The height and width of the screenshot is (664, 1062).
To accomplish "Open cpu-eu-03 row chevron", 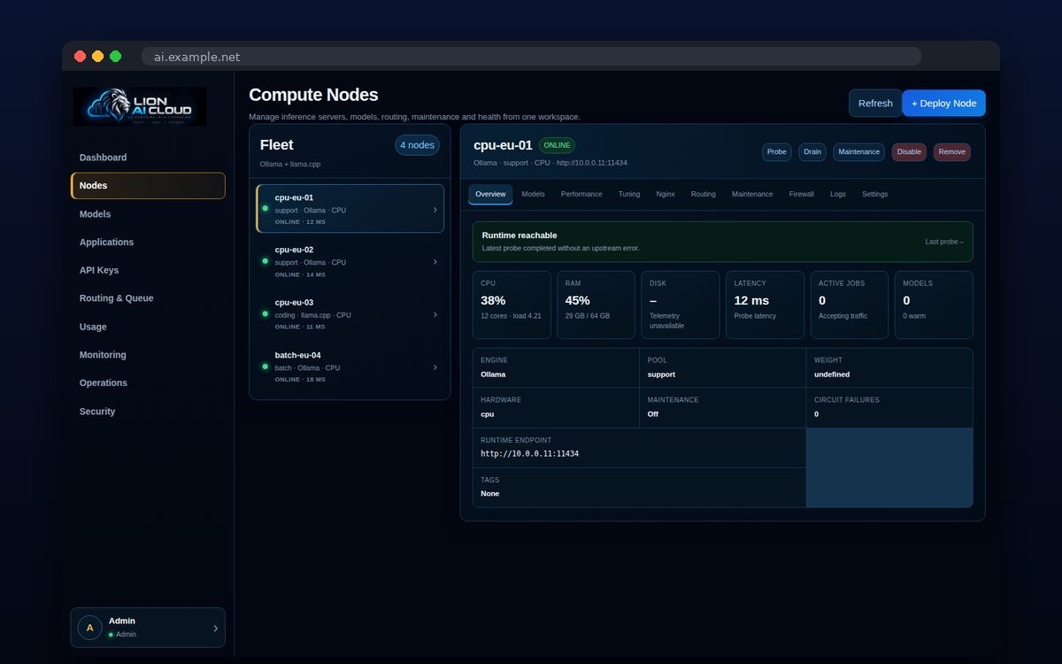I will tap(435, 314).
